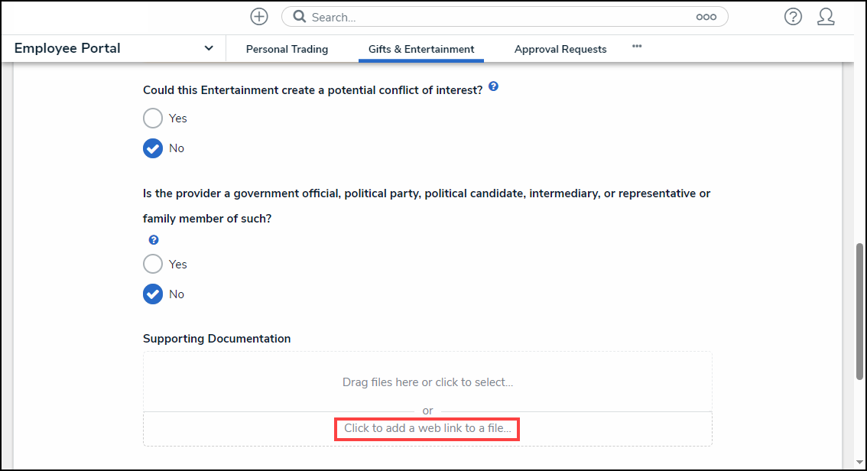The image size is (867, 471).
Task: Show help tooltip for government official question
Action: click(153, 240)
